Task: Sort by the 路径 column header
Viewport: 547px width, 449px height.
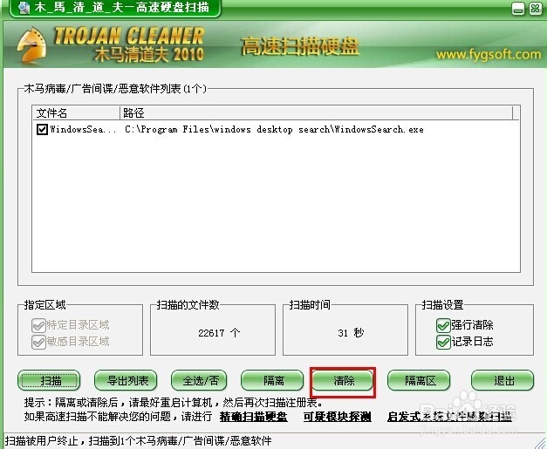Action: point(316,113)
